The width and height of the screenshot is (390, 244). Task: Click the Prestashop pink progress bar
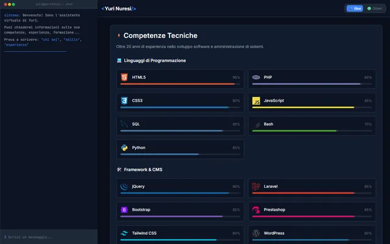pos(303,217)
